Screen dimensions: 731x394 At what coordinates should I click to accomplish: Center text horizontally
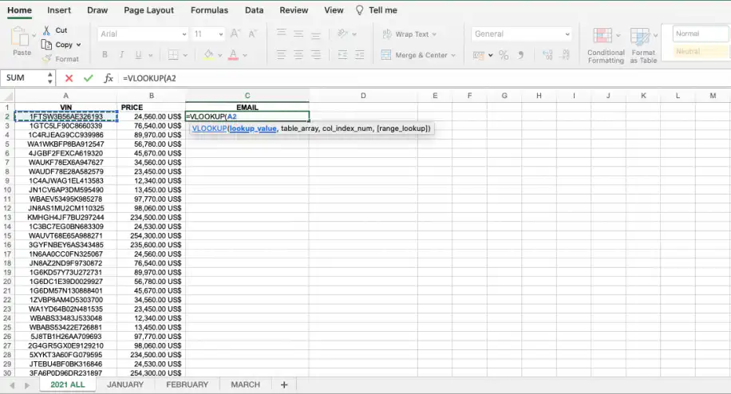coord(298,55)
